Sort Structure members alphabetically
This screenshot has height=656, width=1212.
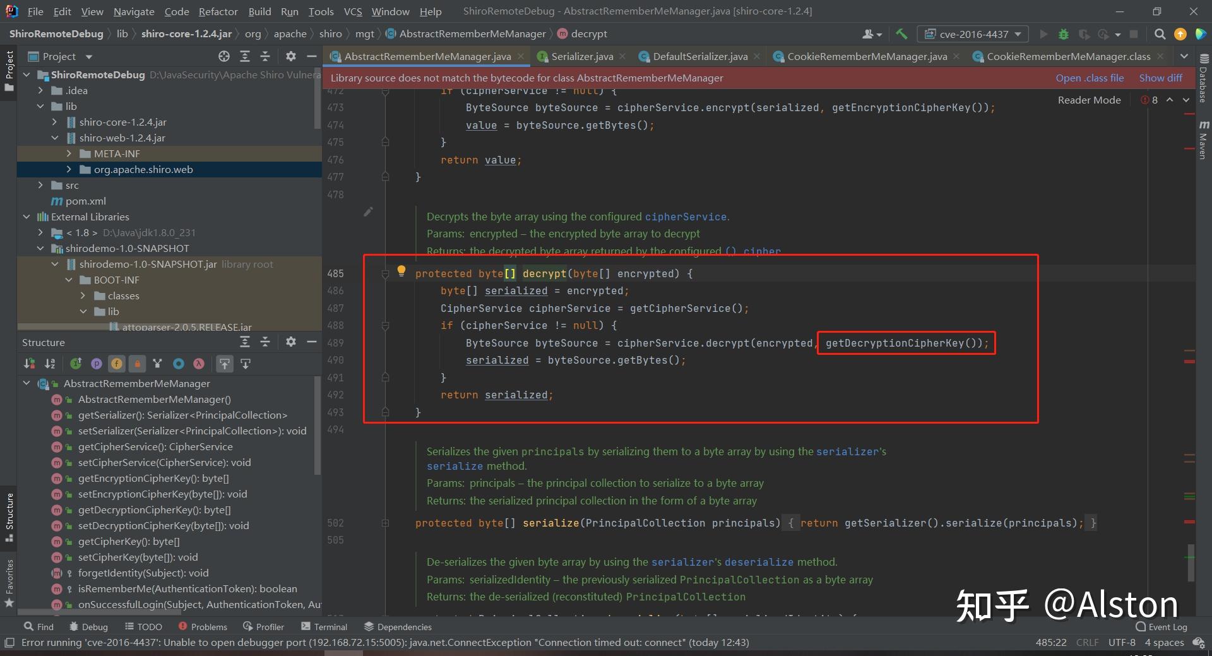[x=50, y=364]
